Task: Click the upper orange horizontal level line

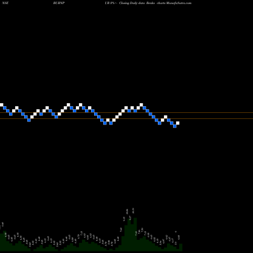Action: (126, 112)
